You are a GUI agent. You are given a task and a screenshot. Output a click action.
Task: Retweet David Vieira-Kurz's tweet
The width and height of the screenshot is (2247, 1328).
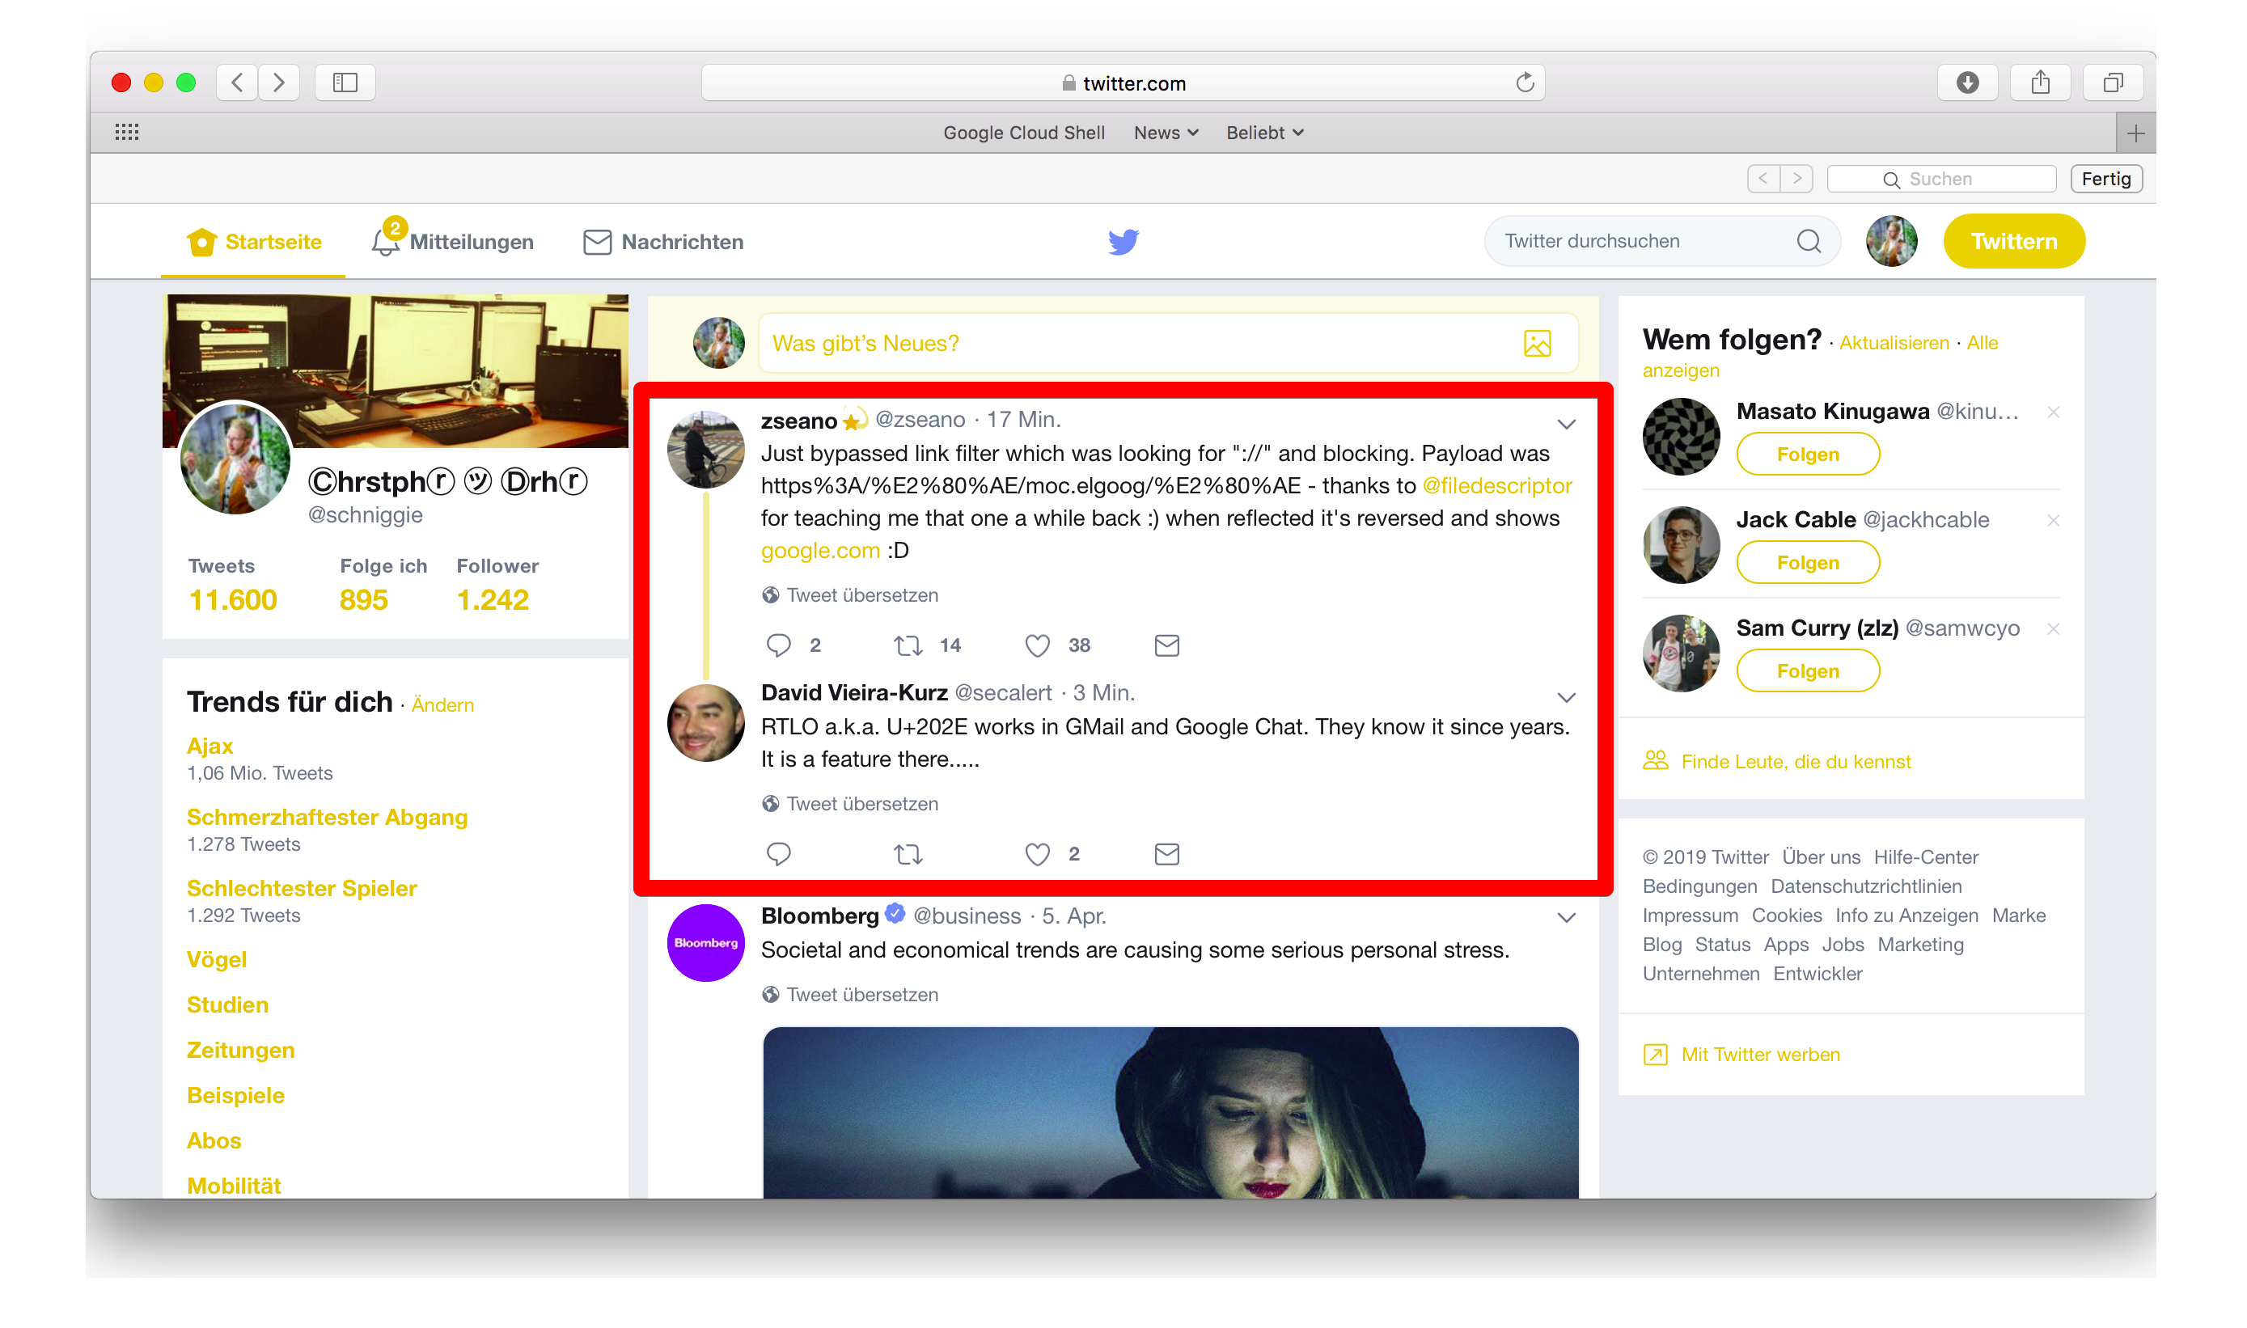pos(908,854)
